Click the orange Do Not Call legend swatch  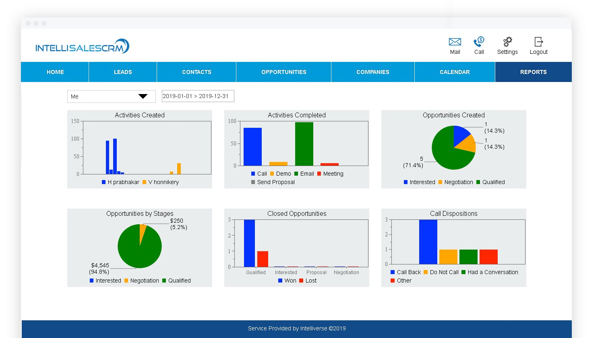[x=426, y=272]
